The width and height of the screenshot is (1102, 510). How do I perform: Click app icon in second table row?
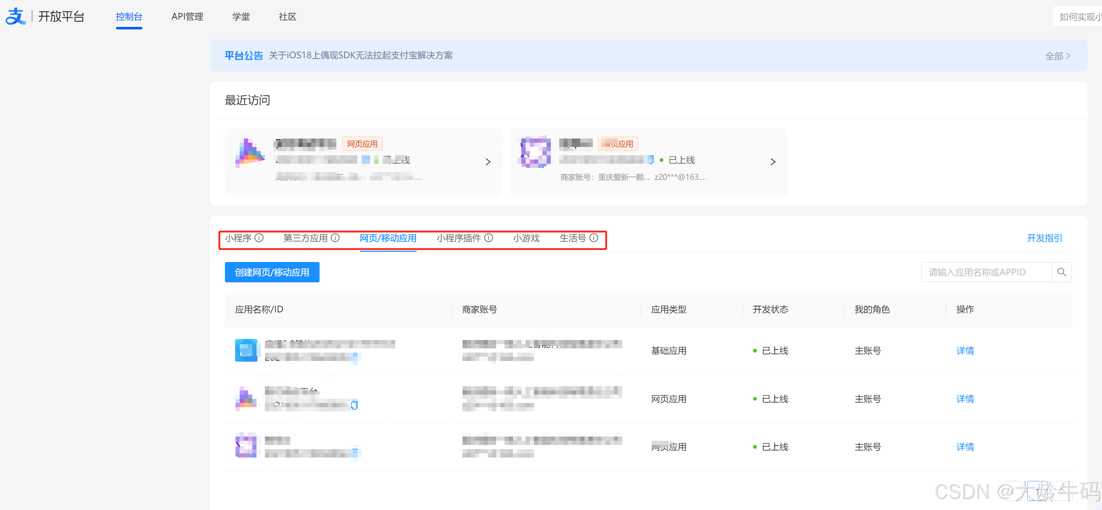click(x=246, y=398)
